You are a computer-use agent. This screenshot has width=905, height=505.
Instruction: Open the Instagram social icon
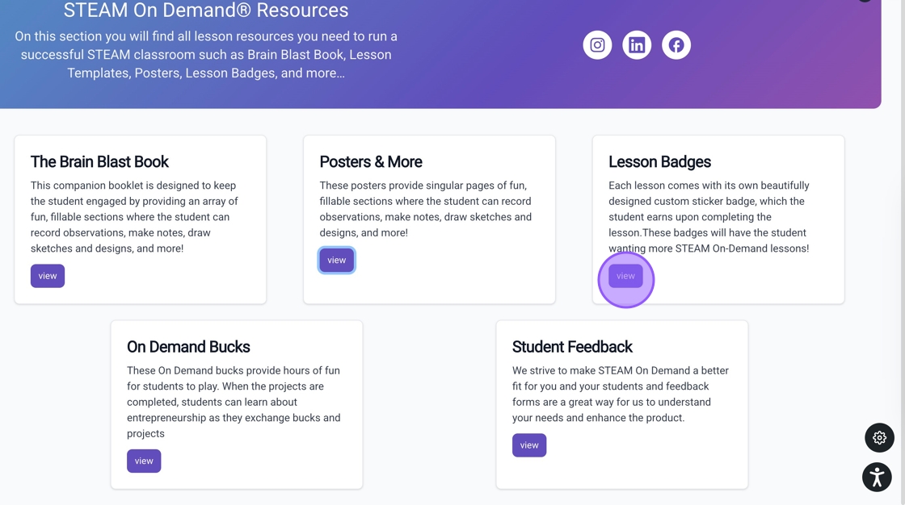click(597, 45)
